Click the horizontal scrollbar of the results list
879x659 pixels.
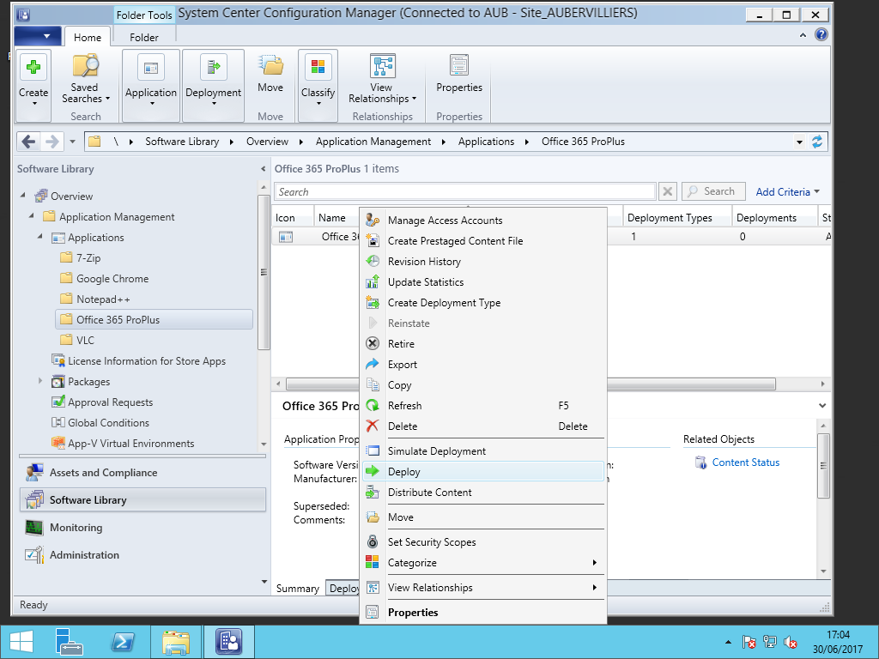pos(530,384)
